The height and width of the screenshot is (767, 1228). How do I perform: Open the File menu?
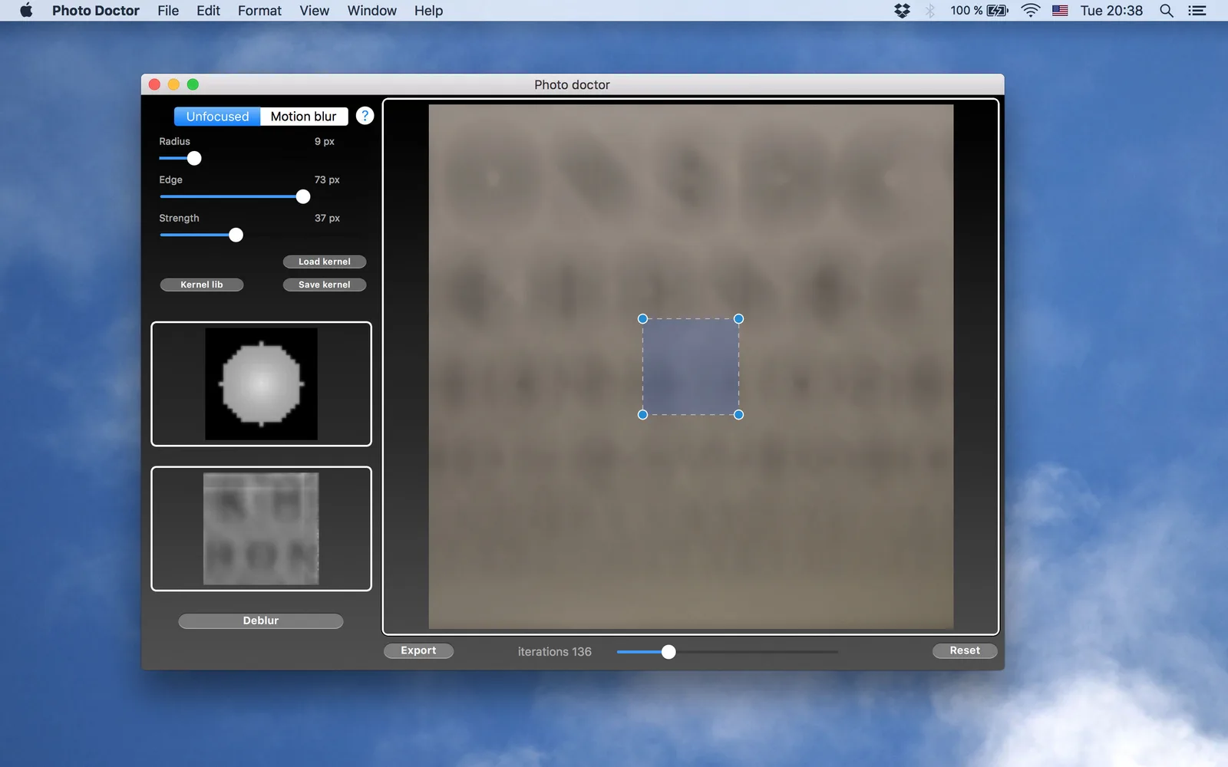pyautogui.click(x=168, y=10)
